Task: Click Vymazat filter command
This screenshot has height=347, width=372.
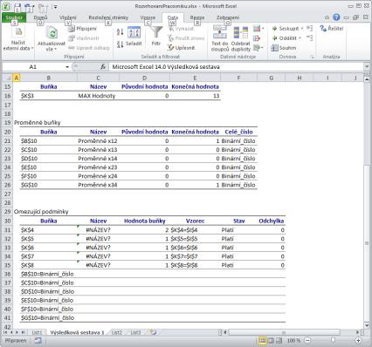Action: click(x=182, y=29)
